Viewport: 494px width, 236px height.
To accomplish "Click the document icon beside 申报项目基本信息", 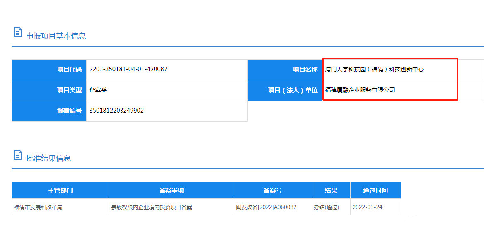I will 18,32.
